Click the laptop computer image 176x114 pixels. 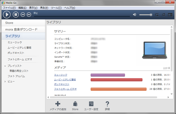154,50
